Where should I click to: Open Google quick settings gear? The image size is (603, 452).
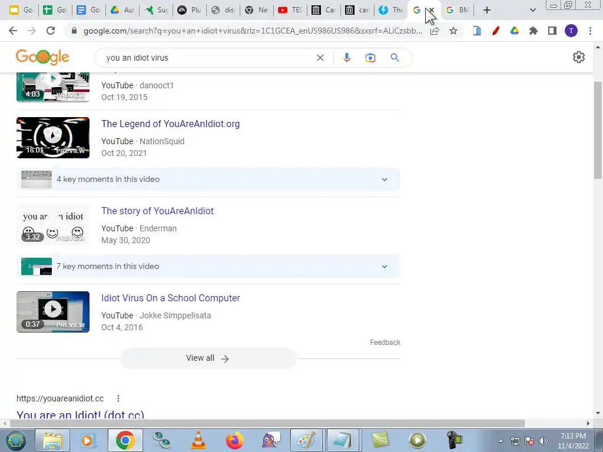click(x=578, y=57)
